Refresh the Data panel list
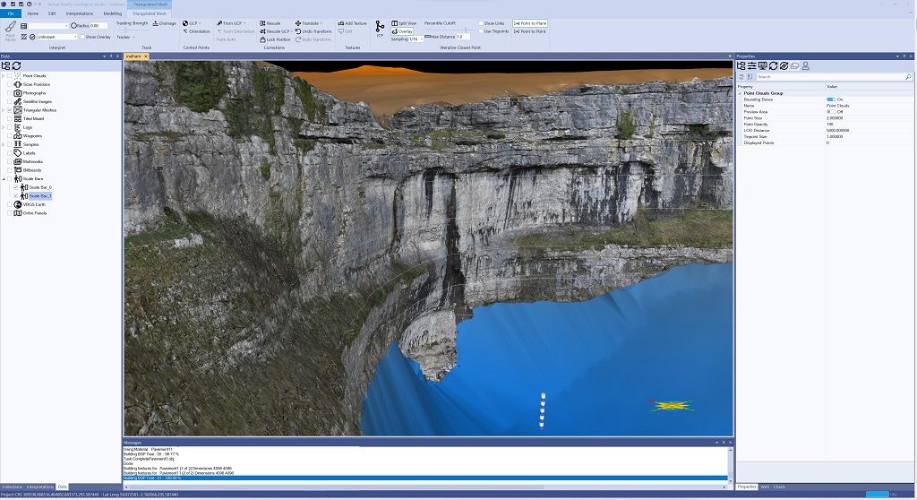The width and height of the screenshot is (917, 500). tap(16, 65)
